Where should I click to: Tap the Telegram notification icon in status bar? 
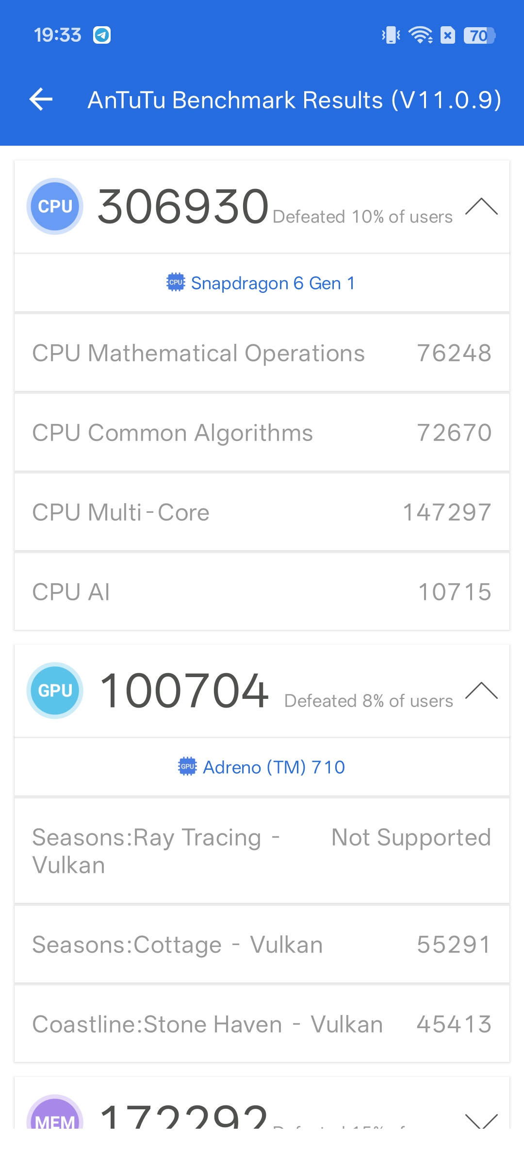click(102, 35)
